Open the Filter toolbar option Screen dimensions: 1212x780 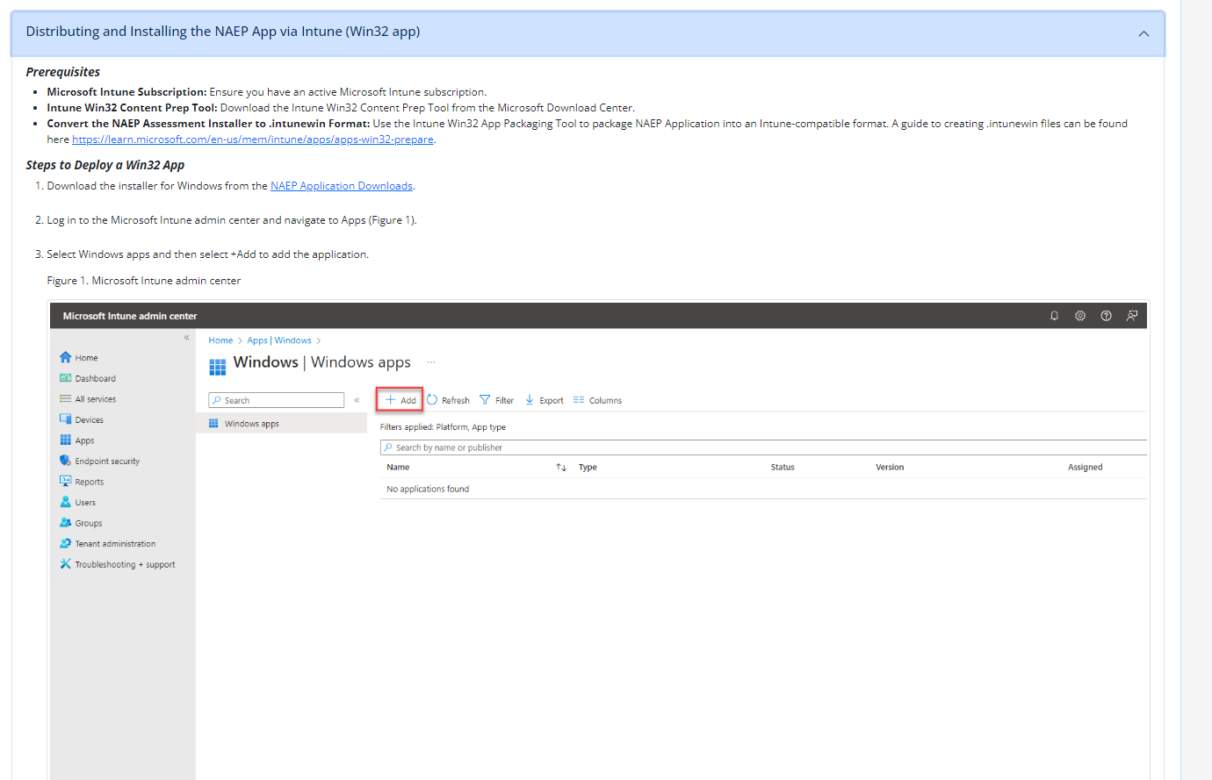497,400
